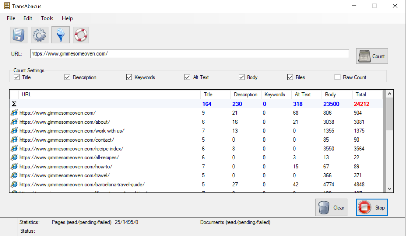Click the Alt Text sum value 318
The width and height of the screenshot is (406, 236).
pyautogui.click(x=298, y=104)
